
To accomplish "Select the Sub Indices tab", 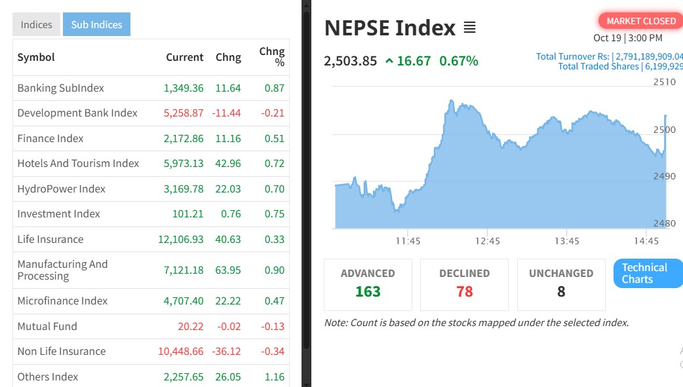I will click(x=96, y=25).
